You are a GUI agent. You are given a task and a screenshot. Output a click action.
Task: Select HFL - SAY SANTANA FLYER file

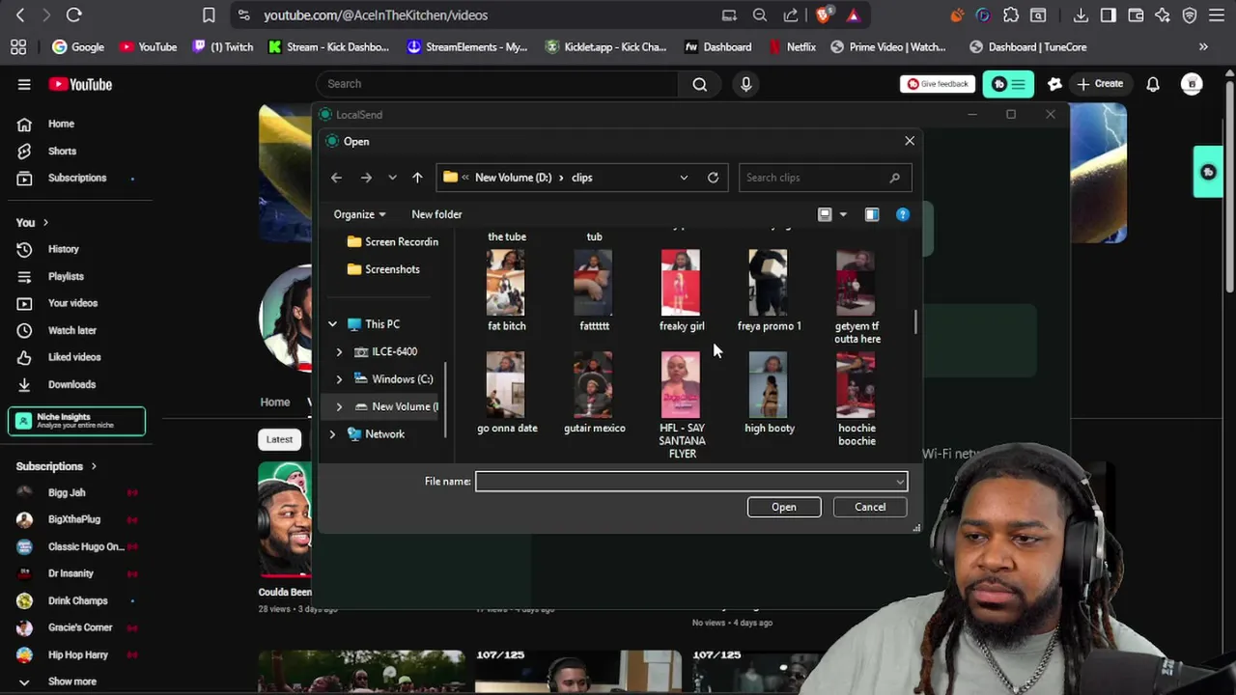(x=682, y=405)
